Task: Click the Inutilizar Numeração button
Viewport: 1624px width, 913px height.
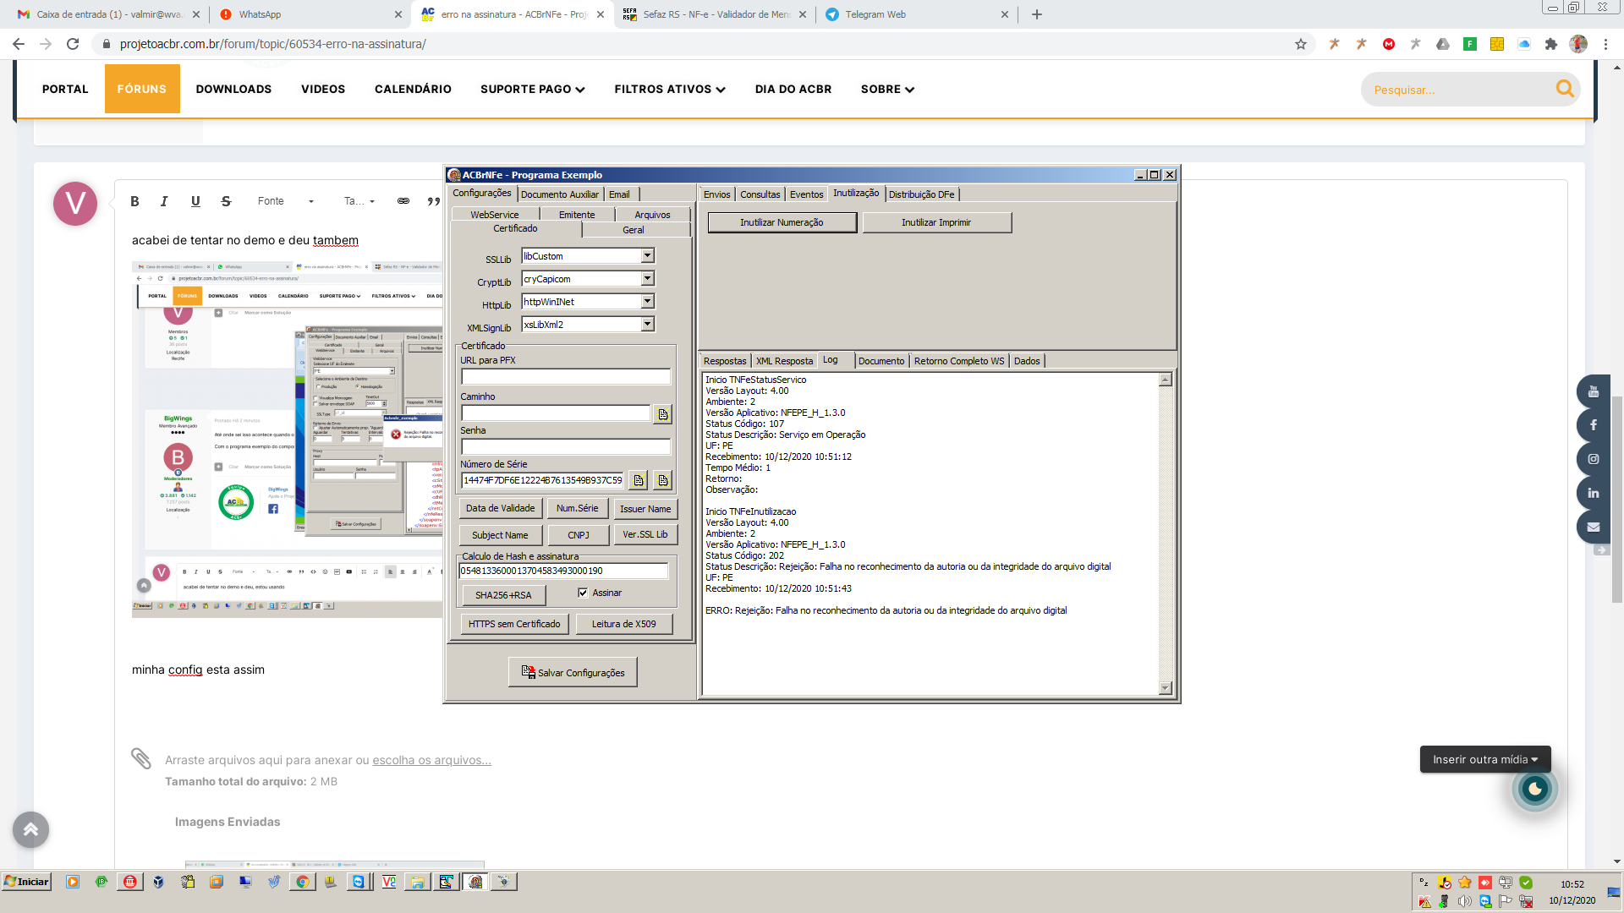Action: coord(782,222)
